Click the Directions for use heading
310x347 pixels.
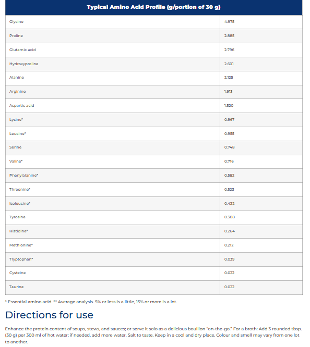tap(49, 315)
